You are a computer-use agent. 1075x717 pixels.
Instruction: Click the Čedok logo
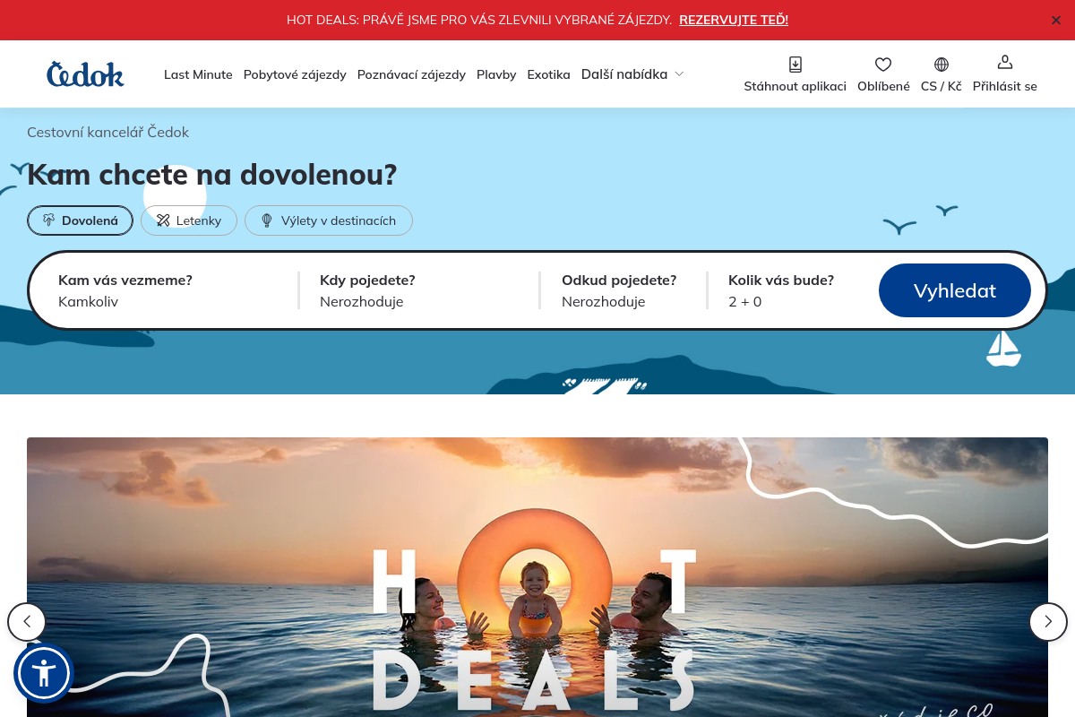pyautogui.click(x=85, y=74)
